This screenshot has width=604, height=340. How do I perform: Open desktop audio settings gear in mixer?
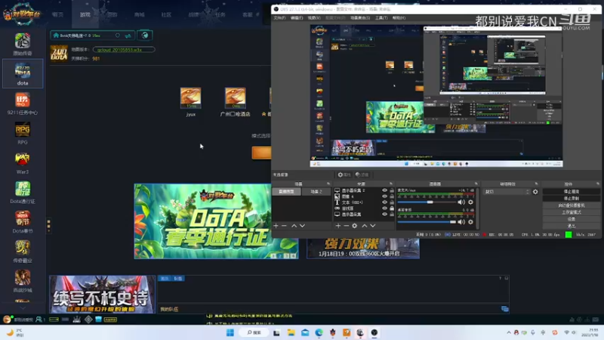(470, 221)
